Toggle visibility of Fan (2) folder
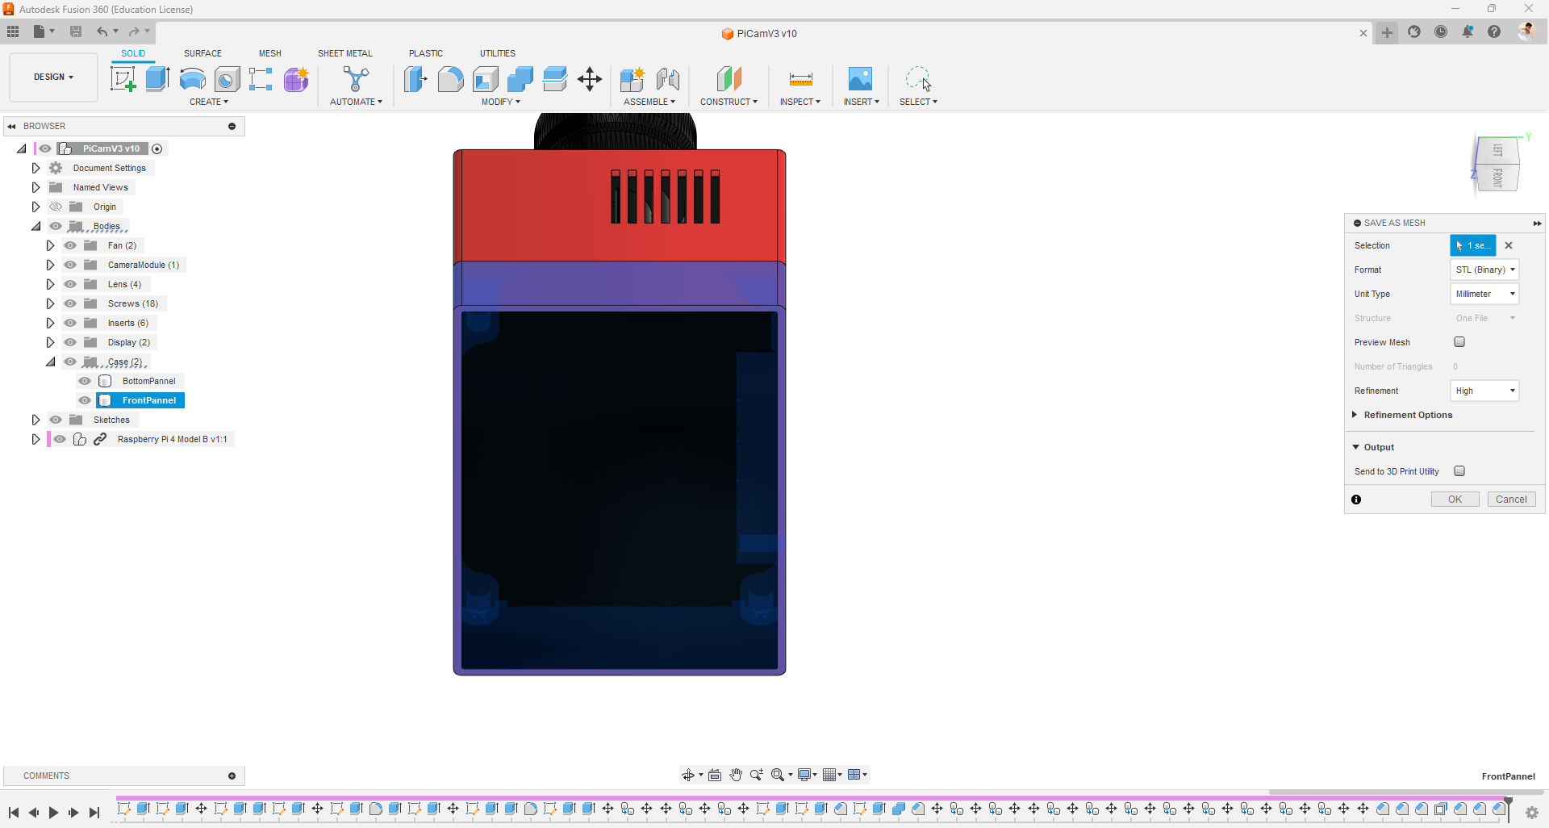Viewport: 1549px width, 828px height. 70,245
